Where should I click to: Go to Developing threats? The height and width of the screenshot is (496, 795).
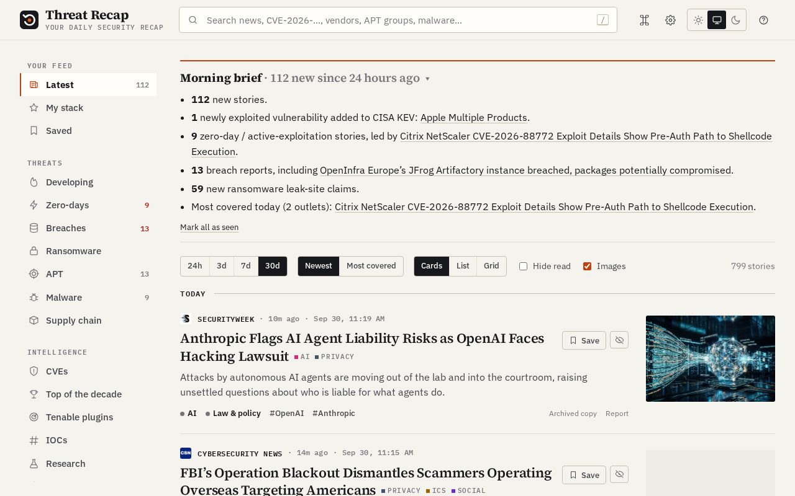[88, 182]
